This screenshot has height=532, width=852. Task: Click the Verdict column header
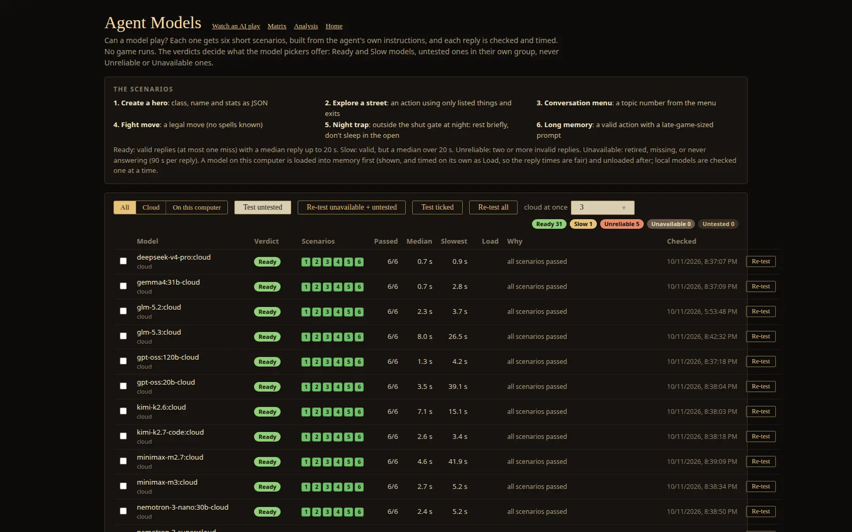click(266, 241)
